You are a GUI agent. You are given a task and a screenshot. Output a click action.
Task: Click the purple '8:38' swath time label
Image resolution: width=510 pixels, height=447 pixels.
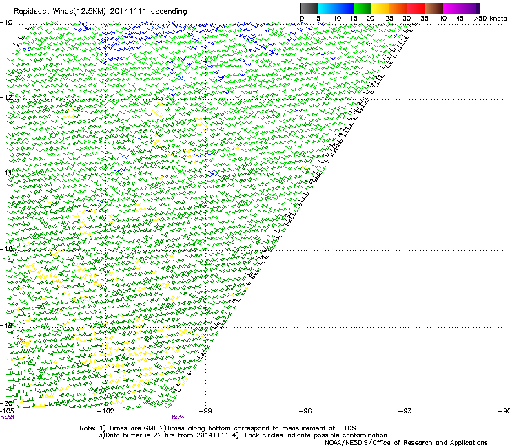point(7,417)
